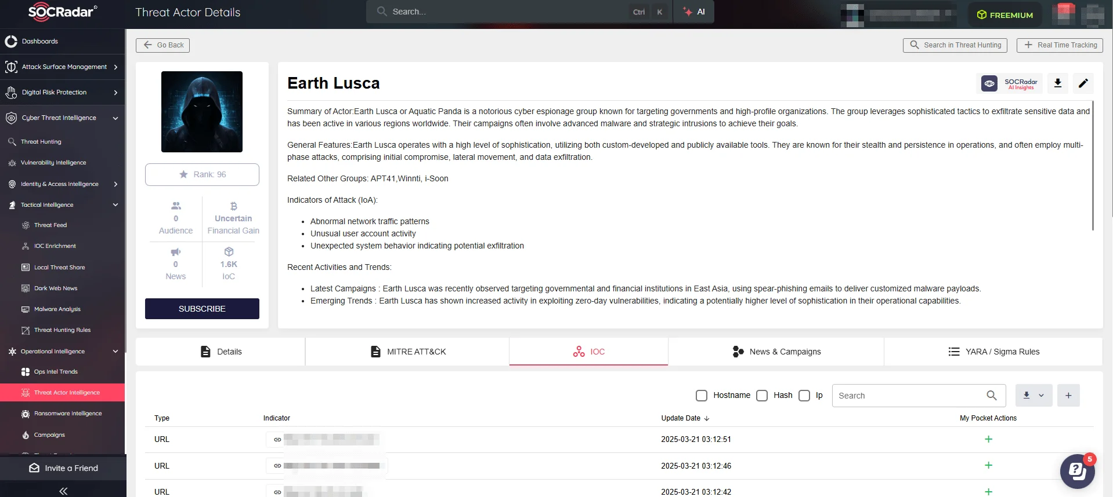Add 03:12:51 IOC row to pocket
Viewport: 1113px width, 497px height.
988,439
